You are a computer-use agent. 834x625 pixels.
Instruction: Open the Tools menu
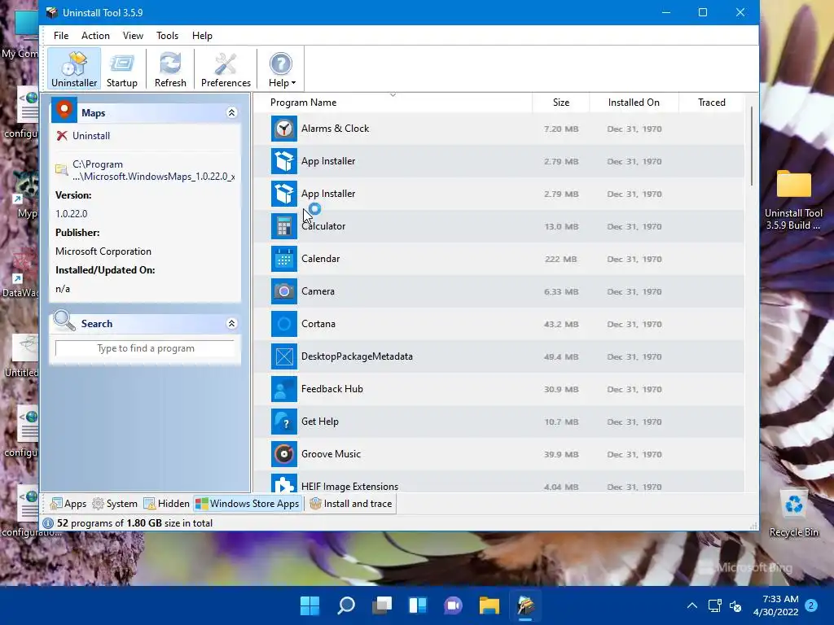pyautogui.click(x=167, y=36)
